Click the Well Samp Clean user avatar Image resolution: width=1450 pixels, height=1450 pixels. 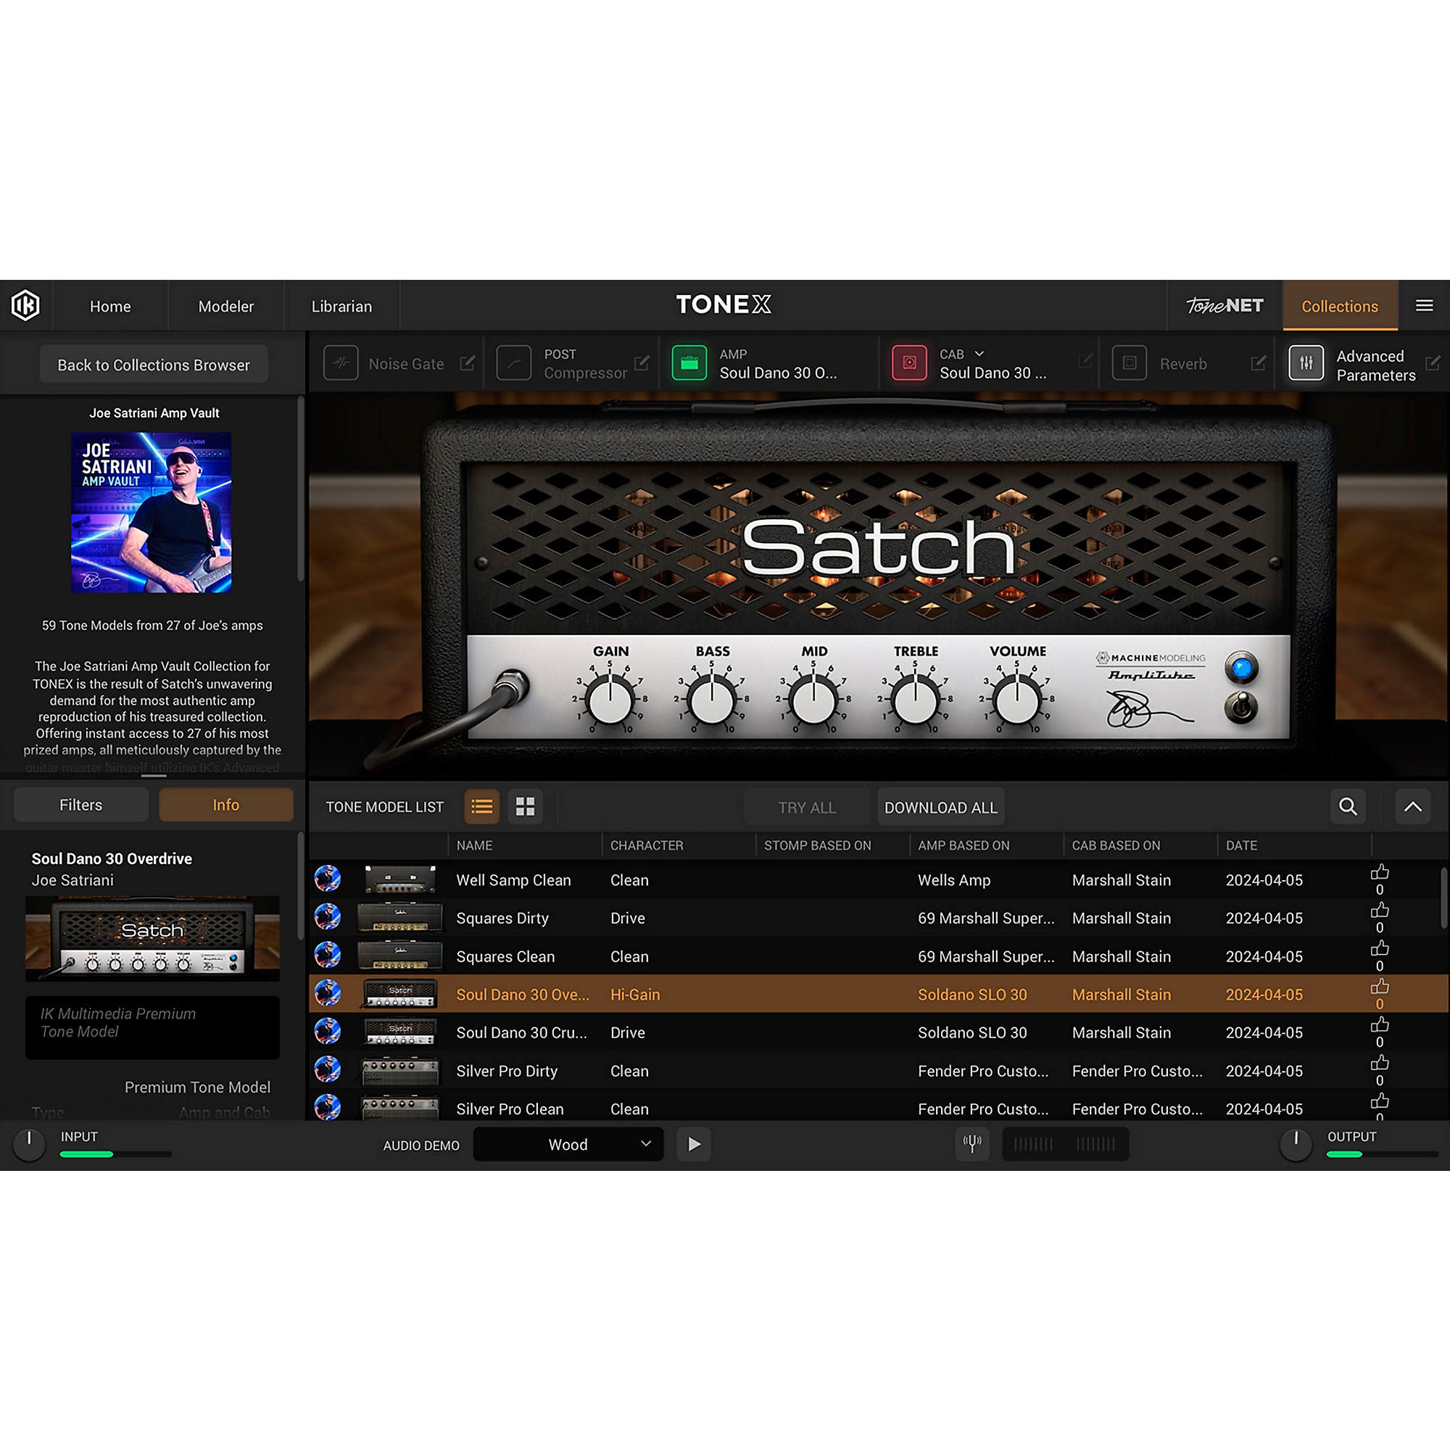coord(327,878)
